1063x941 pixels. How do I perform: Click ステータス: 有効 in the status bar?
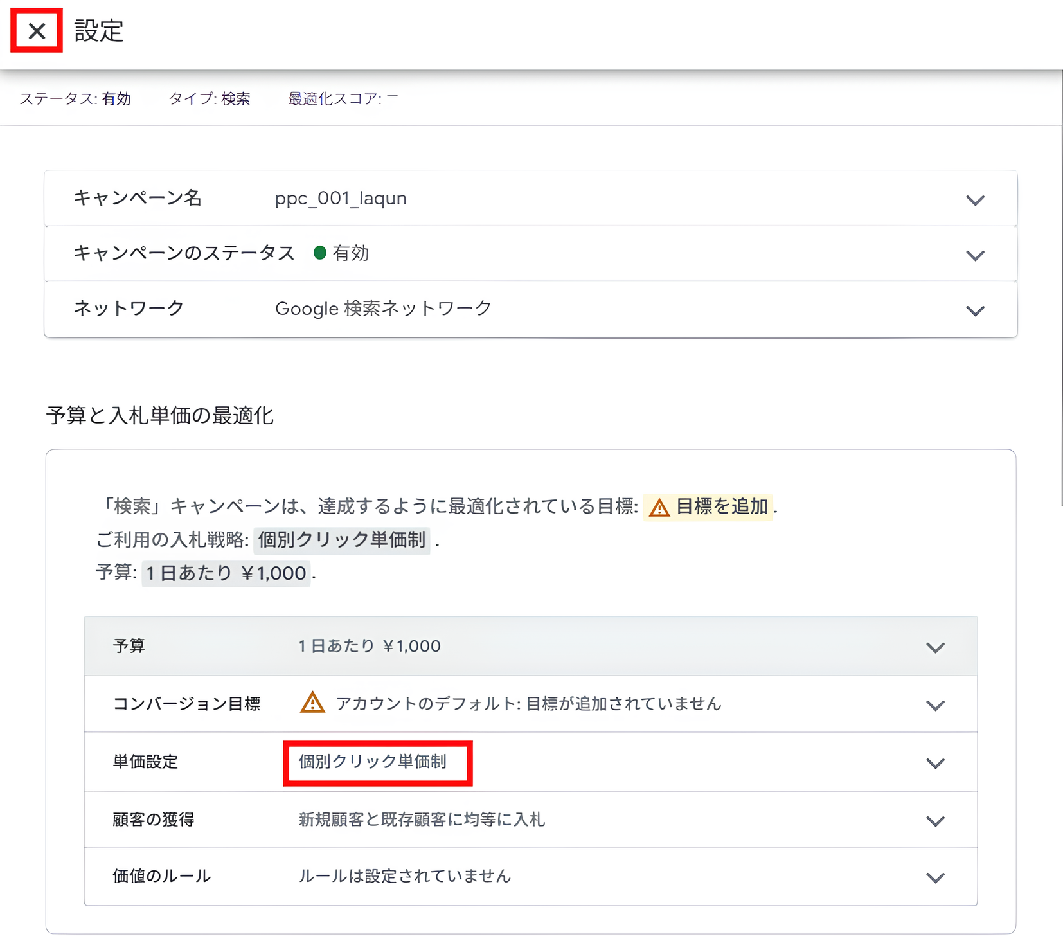coord(75,98)
